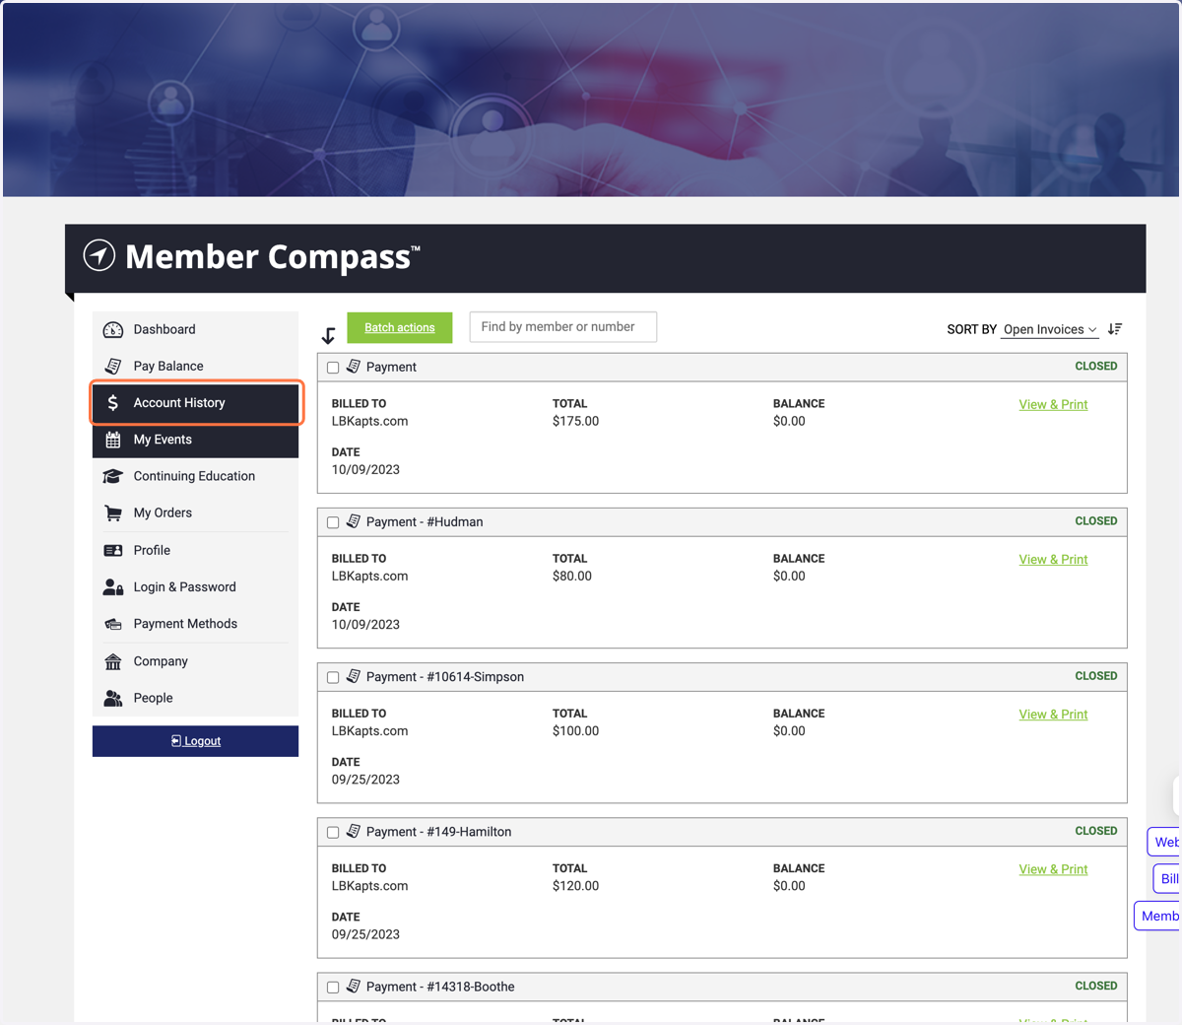Click the $100.00 total value
The image size is (1182, 1025).
[x=575, y=730]
